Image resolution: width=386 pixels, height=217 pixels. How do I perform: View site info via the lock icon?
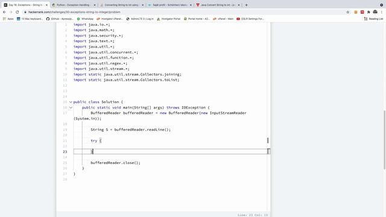point(25,12)
